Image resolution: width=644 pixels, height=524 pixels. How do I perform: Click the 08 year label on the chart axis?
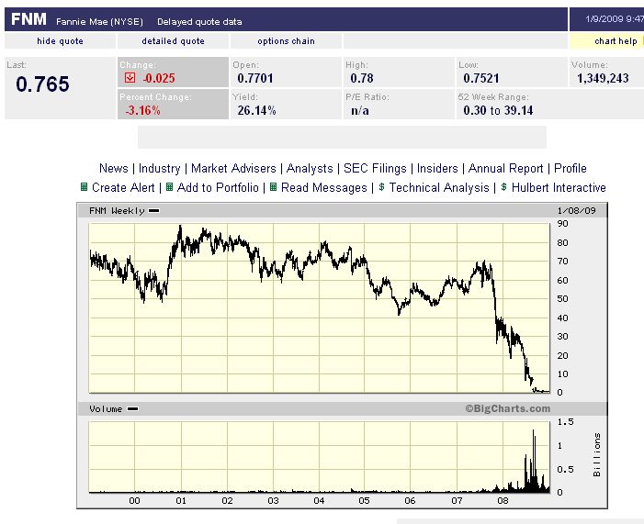coord(503,501)
